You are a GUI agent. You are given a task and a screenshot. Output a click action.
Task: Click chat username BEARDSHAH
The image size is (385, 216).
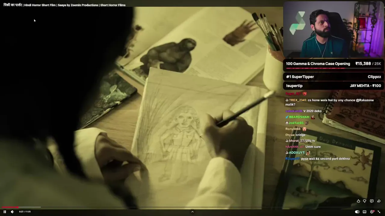[299, 117]
